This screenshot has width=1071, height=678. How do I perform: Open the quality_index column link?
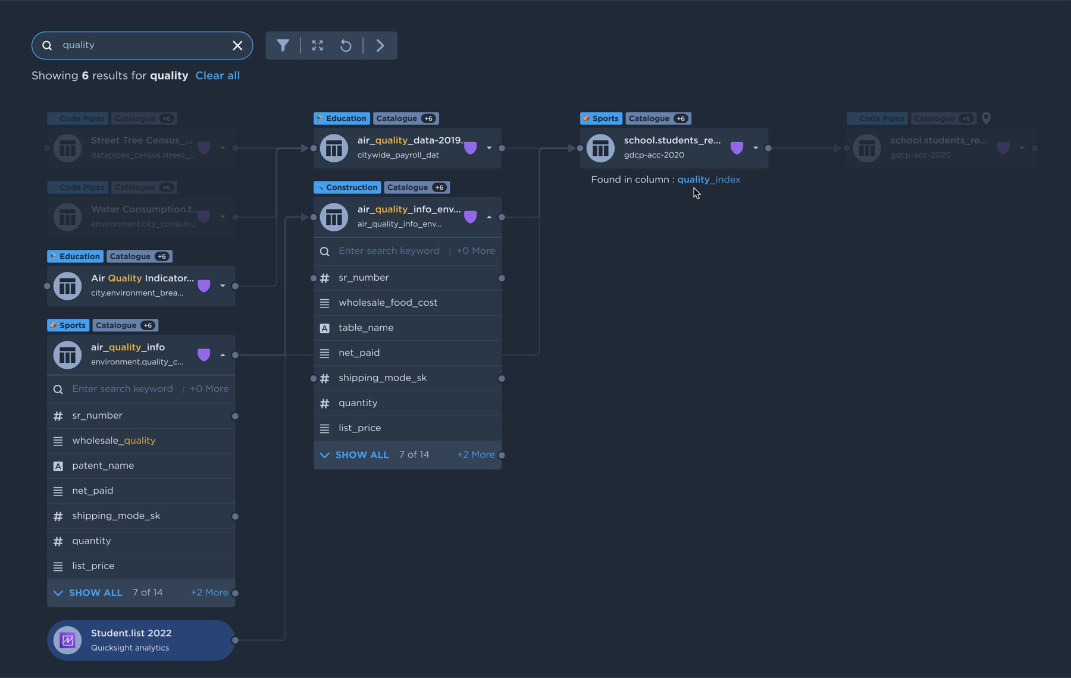709,180
